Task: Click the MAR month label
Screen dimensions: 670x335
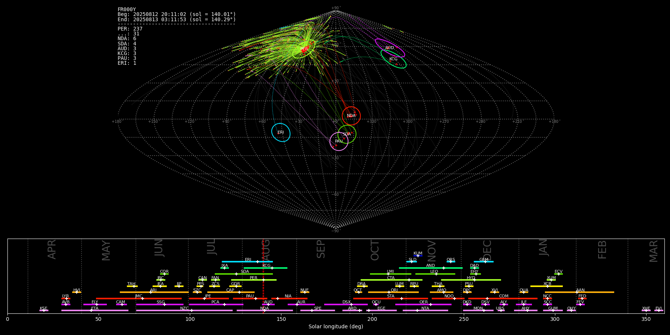Action: pos(654,251)
